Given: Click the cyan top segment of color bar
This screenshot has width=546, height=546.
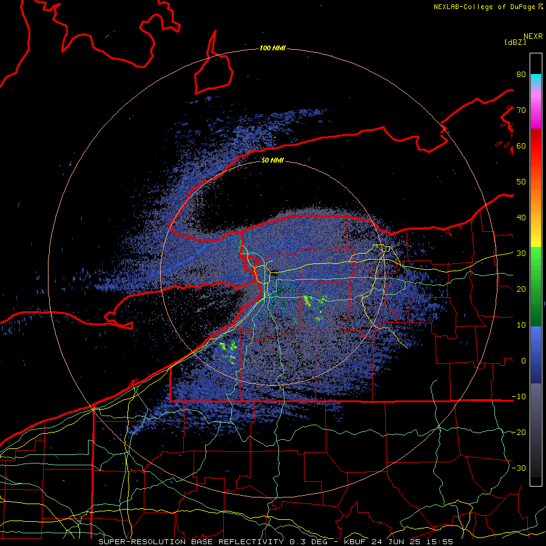Looking at the screenshot, I should (x=536, y=79).
